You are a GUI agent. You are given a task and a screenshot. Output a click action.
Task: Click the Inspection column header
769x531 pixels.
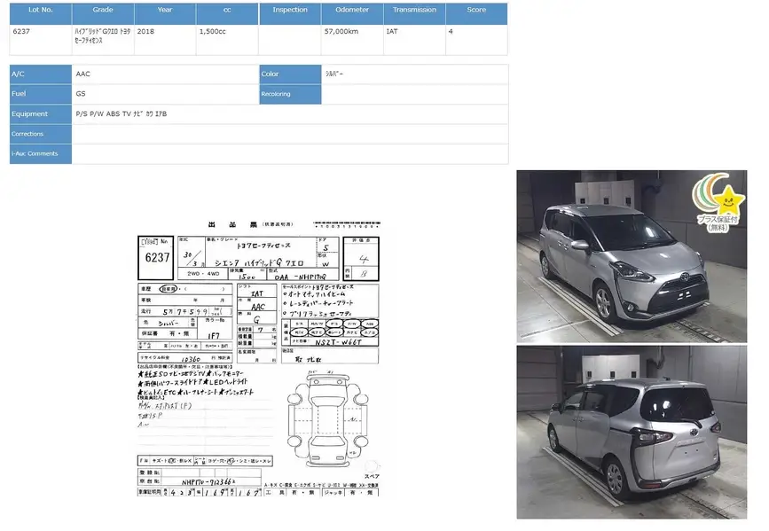click(x=291, y=12)
